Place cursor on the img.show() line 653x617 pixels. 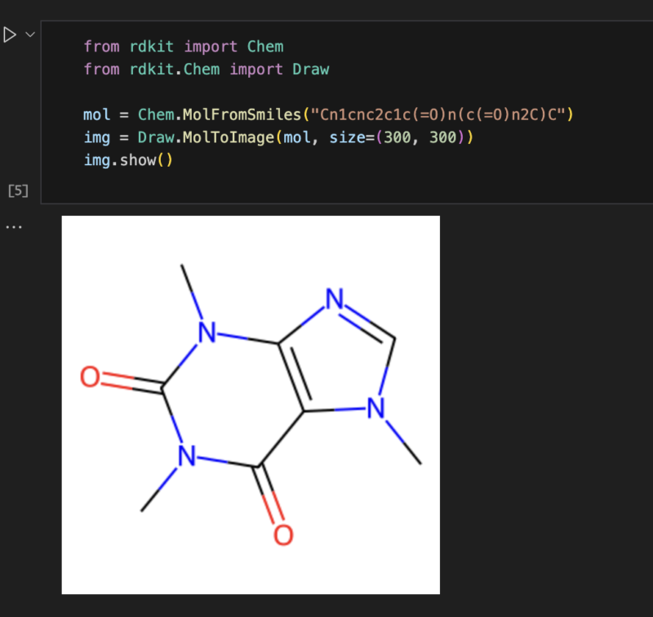pos(128,160)
